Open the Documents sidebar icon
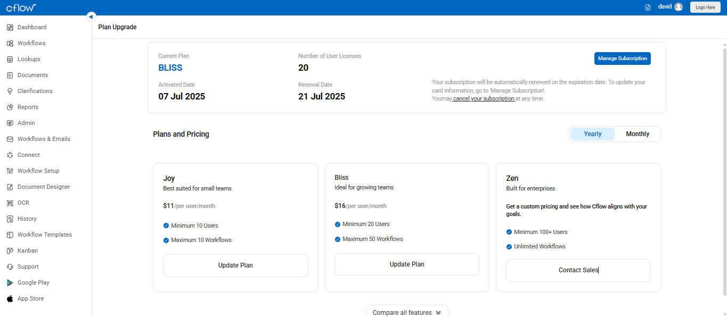The width and height of the screenshot is (727, 317). point(10,75)
